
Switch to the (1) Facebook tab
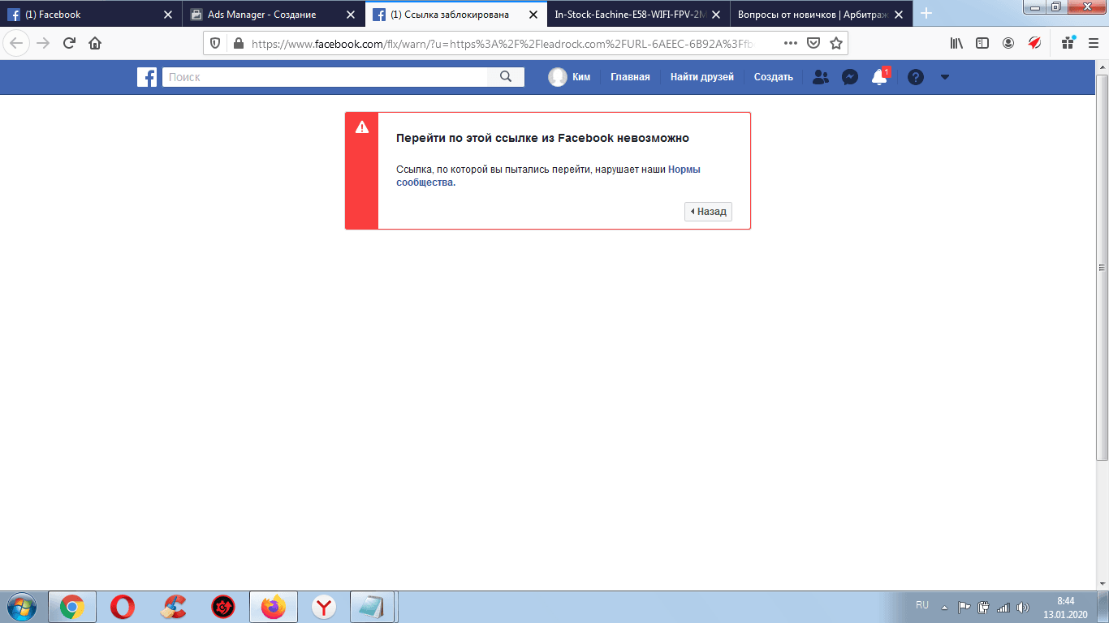pos(90,14)
